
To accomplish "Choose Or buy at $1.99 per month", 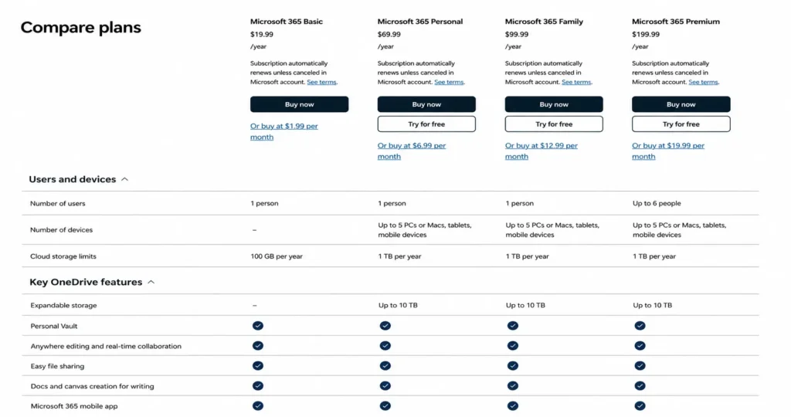I will (284, 131).
